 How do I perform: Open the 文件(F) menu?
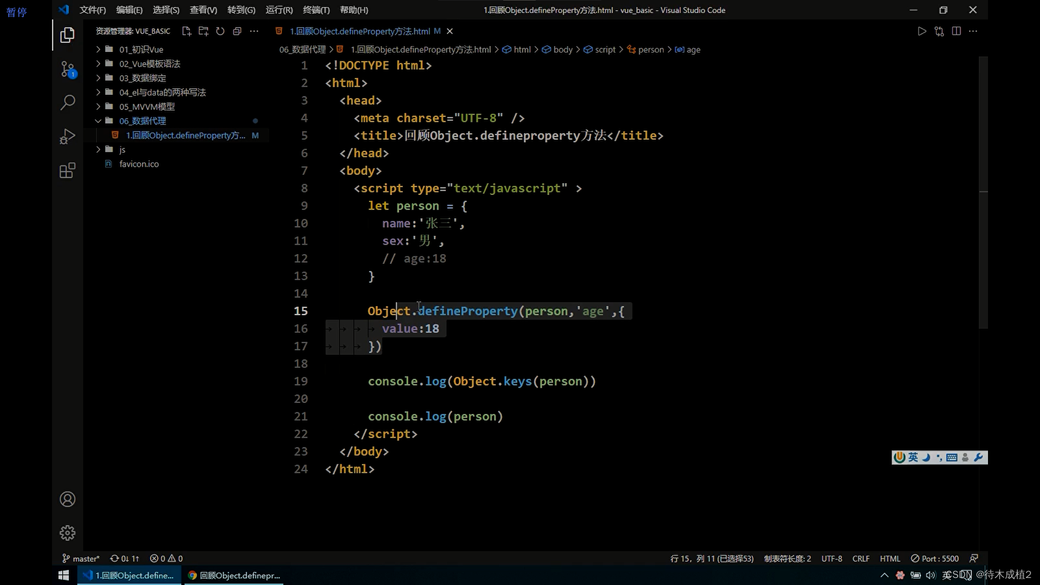pos(93,10)
